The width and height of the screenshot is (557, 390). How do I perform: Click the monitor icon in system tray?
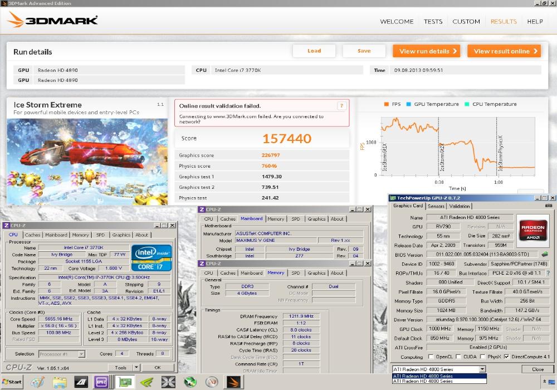[x=551, y=382]
